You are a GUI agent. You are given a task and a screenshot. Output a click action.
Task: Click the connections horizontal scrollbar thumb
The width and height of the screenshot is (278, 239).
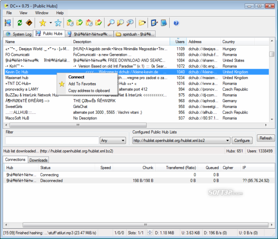pos(145,225)
